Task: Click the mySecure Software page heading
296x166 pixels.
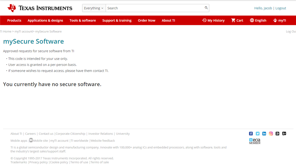Action: (34, 41)
